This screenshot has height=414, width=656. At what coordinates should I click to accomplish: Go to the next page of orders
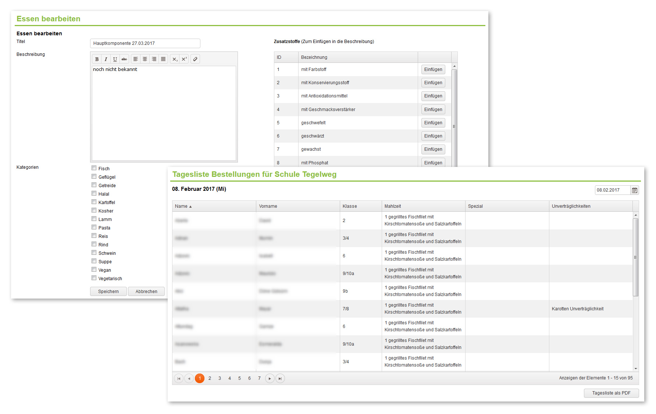pos(270,378)
